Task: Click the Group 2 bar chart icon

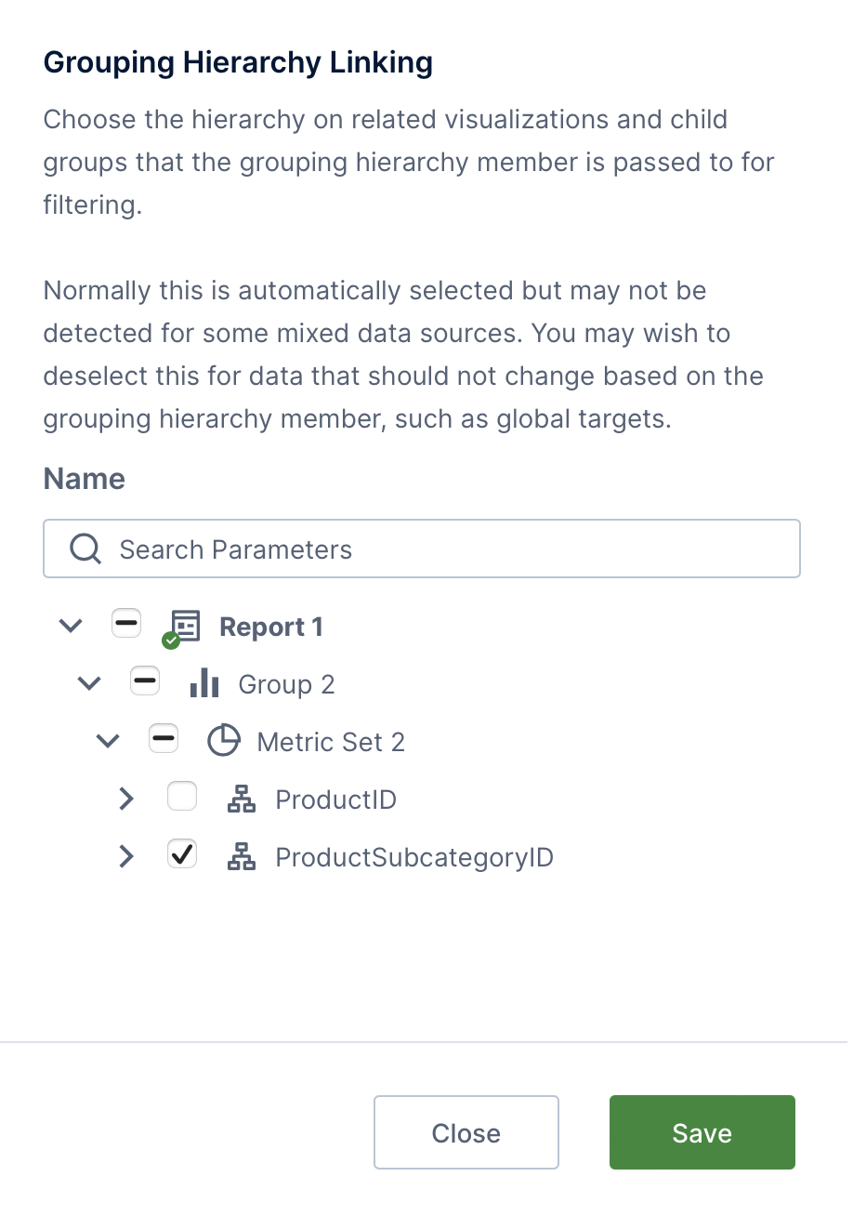Action: point(203,685)
